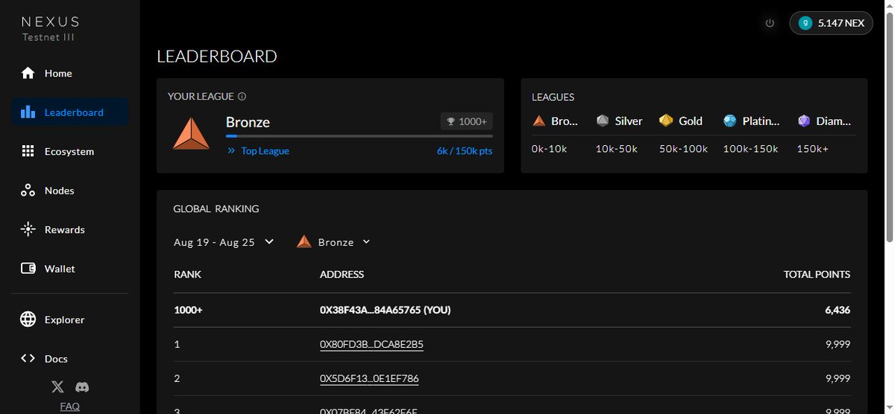Click the LEADERBOARD page heading
This screenshot has height=414, width=895.
point(217,57)
